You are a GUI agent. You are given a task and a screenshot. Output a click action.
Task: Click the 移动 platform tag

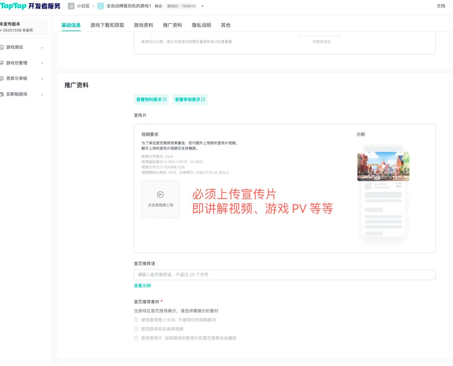158,6
